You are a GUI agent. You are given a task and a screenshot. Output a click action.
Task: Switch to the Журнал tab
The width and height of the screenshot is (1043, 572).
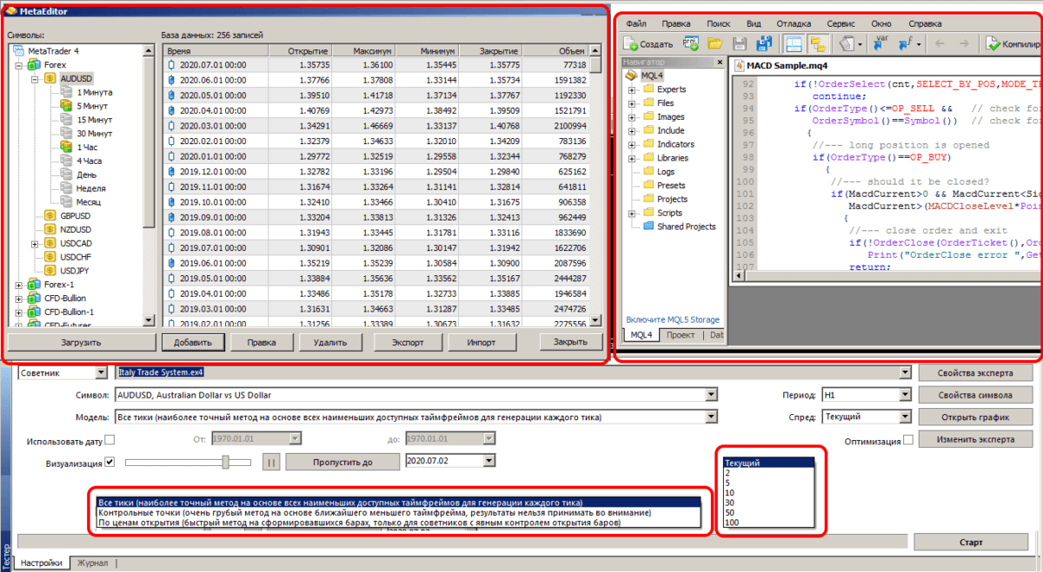92,563
